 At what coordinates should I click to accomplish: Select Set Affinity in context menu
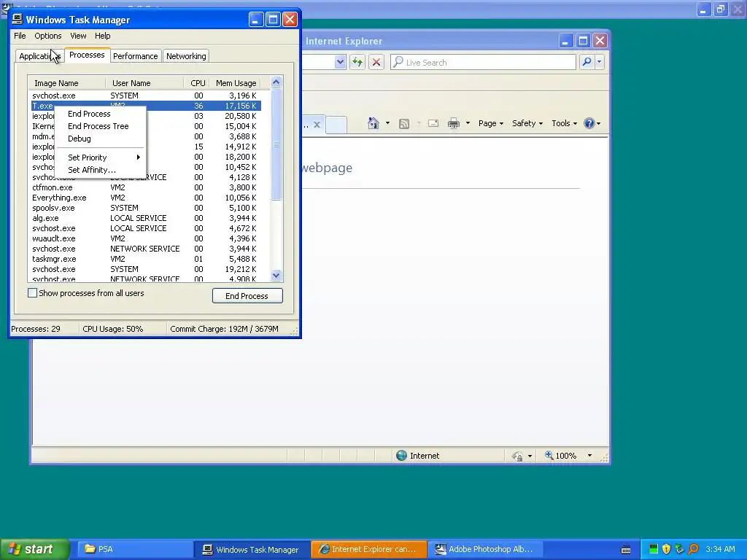click(100, 170)
